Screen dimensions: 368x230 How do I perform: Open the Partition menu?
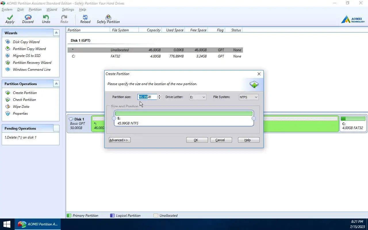coord(35,9)
